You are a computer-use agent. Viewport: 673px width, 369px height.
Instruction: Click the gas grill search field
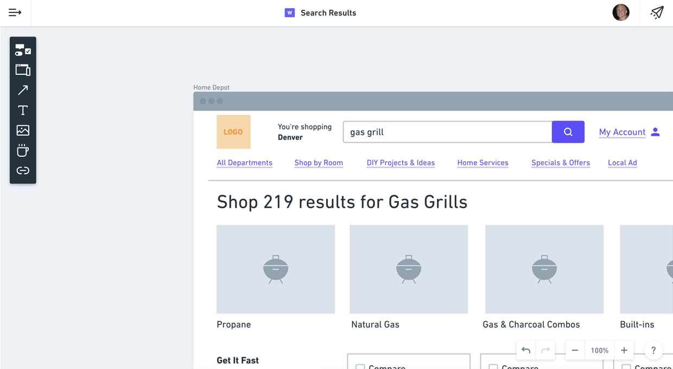[x=448, y=132]
